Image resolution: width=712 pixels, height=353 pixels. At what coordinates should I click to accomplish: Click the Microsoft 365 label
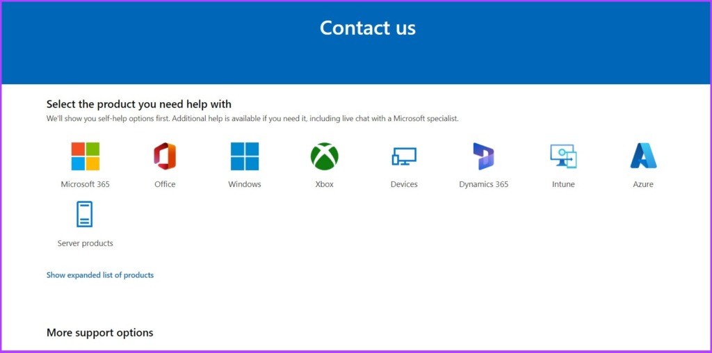click(x=86, y=184)
